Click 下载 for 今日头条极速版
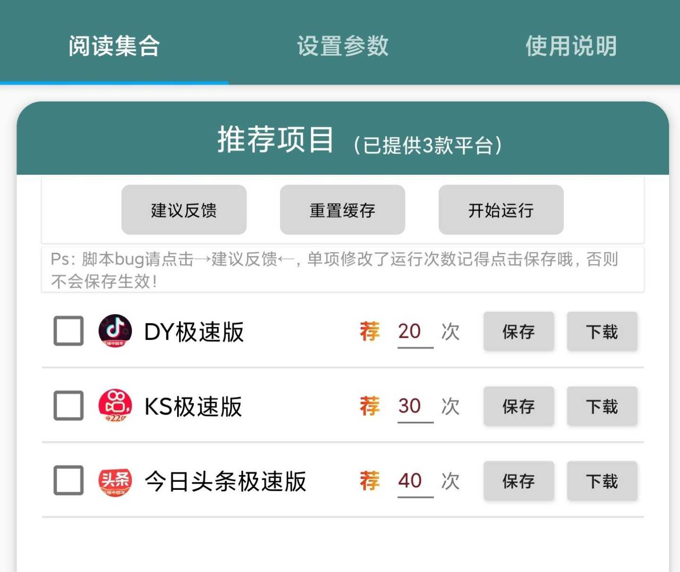This screenshot has width=680, height=572. pos(602,480)
